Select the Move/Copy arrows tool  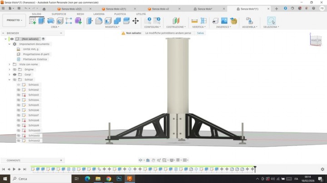135,21
